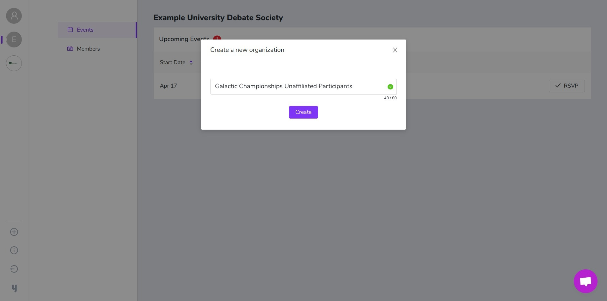
Task: Open the Events menu item
Action: (97, 30)
